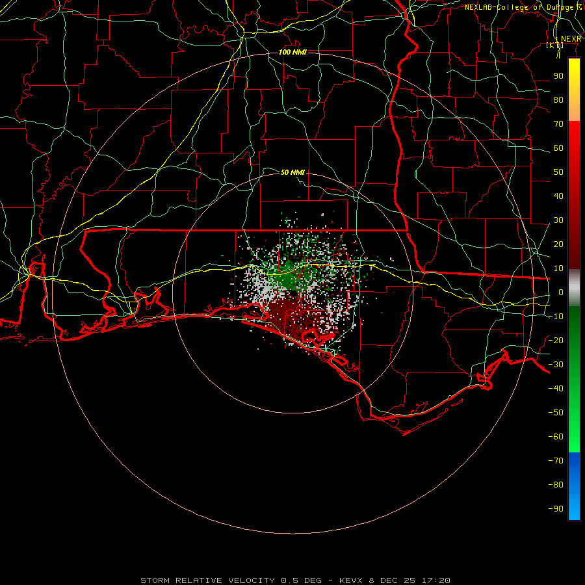Click the -10 value on the velocity scale
The height and width of the screenshot is (585, 585).
coord(556,317)
